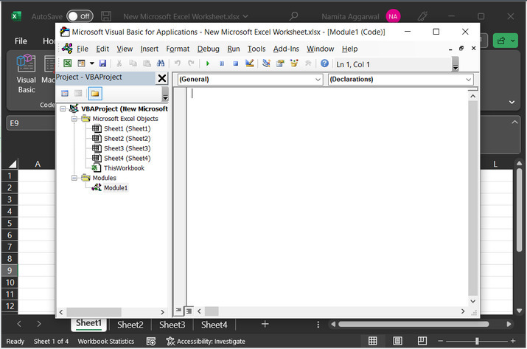Open the VBA Insert menu
Viewport: 527px width, 349px height.
[149, 49]
